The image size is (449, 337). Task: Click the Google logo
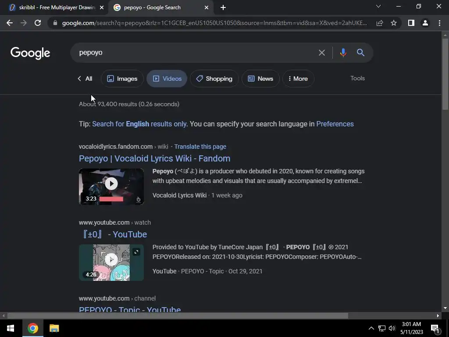coord(30,53)
